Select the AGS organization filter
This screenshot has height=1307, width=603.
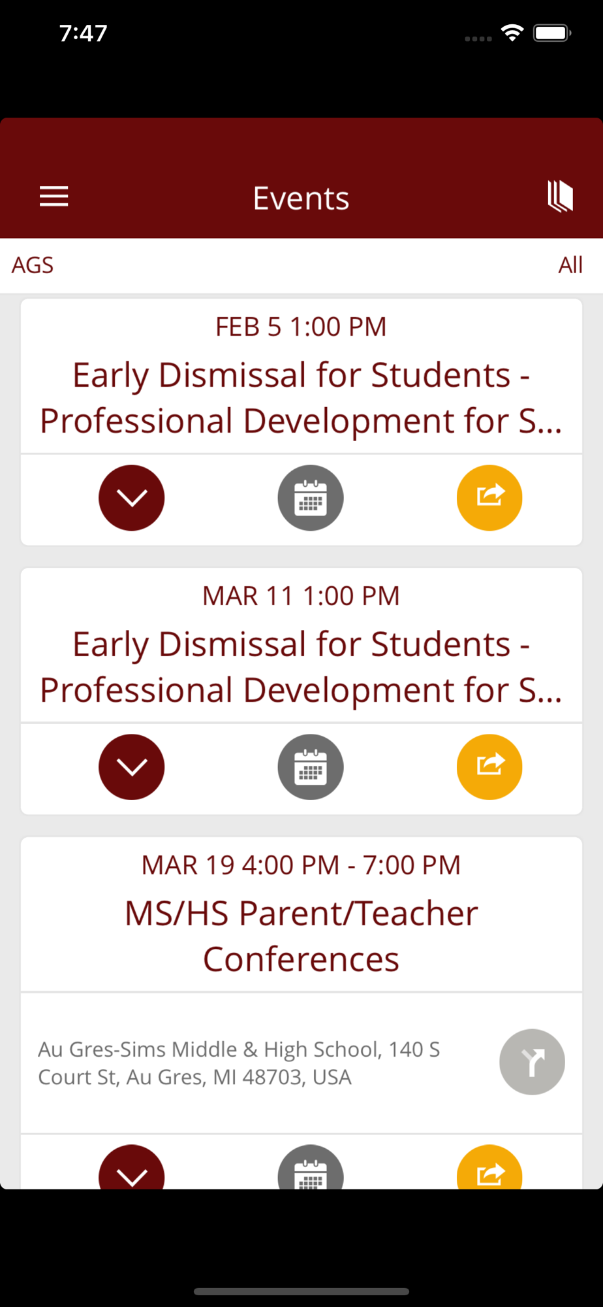point(33,265)
